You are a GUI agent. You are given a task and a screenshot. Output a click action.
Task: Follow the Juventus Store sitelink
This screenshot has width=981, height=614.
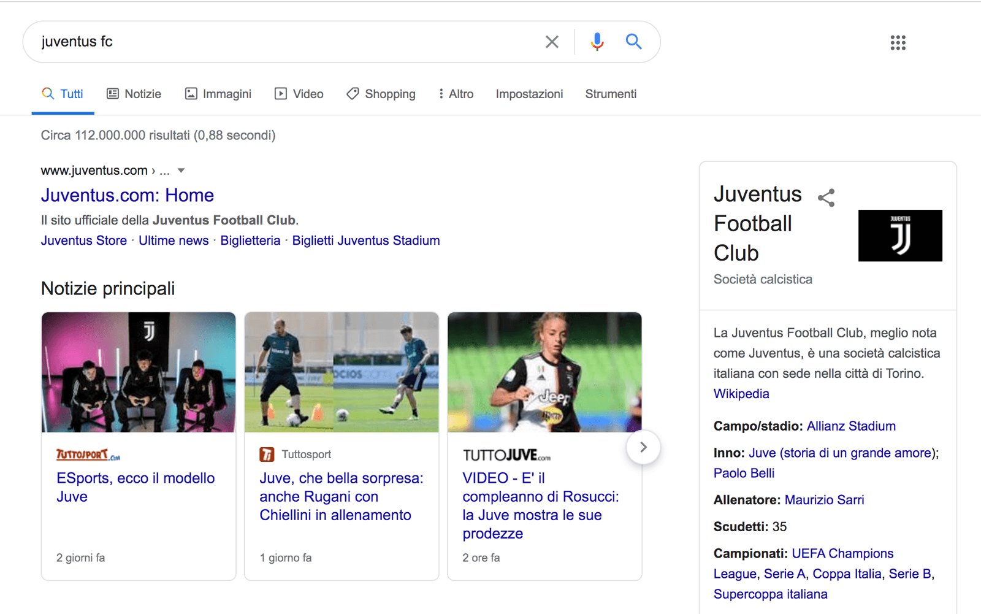pos(84,240)
